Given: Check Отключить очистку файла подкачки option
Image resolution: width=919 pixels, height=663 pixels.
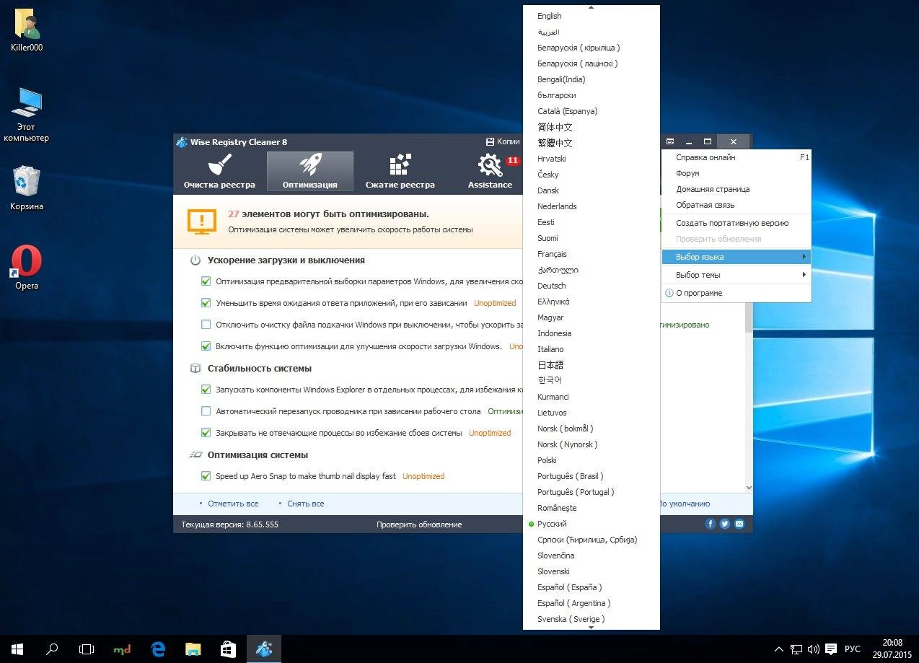Looking at the screenshot, I should 206,325.
